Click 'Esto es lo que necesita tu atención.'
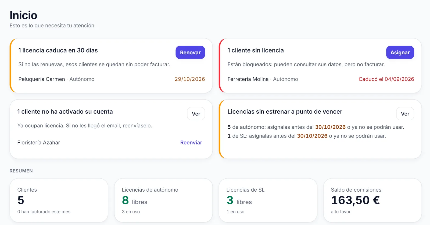Screen dimensions: 430x225 click(53, 26)
